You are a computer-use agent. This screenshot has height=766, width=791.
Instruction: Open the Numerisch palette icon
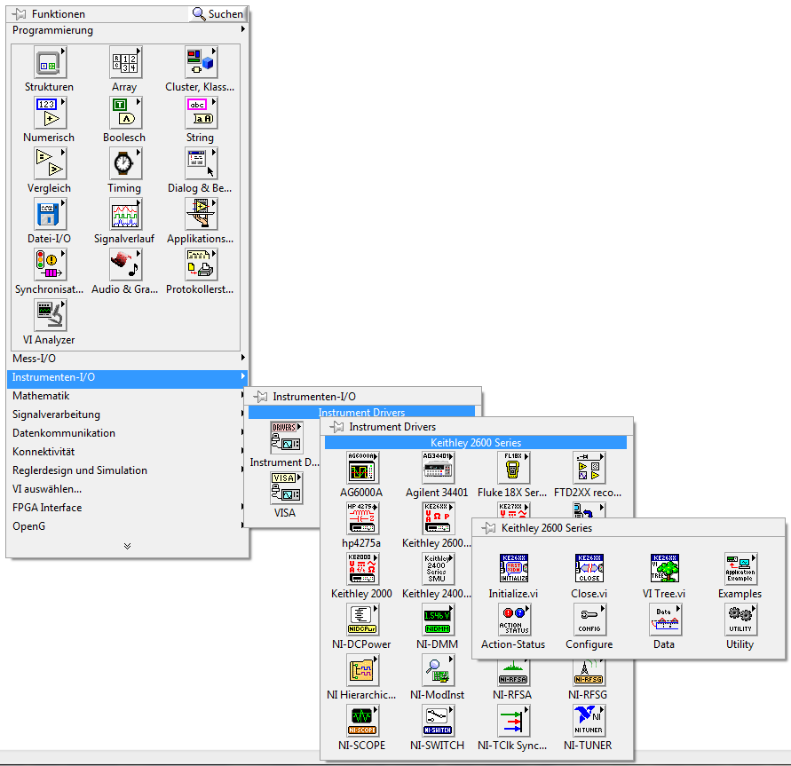click(50, 113)
